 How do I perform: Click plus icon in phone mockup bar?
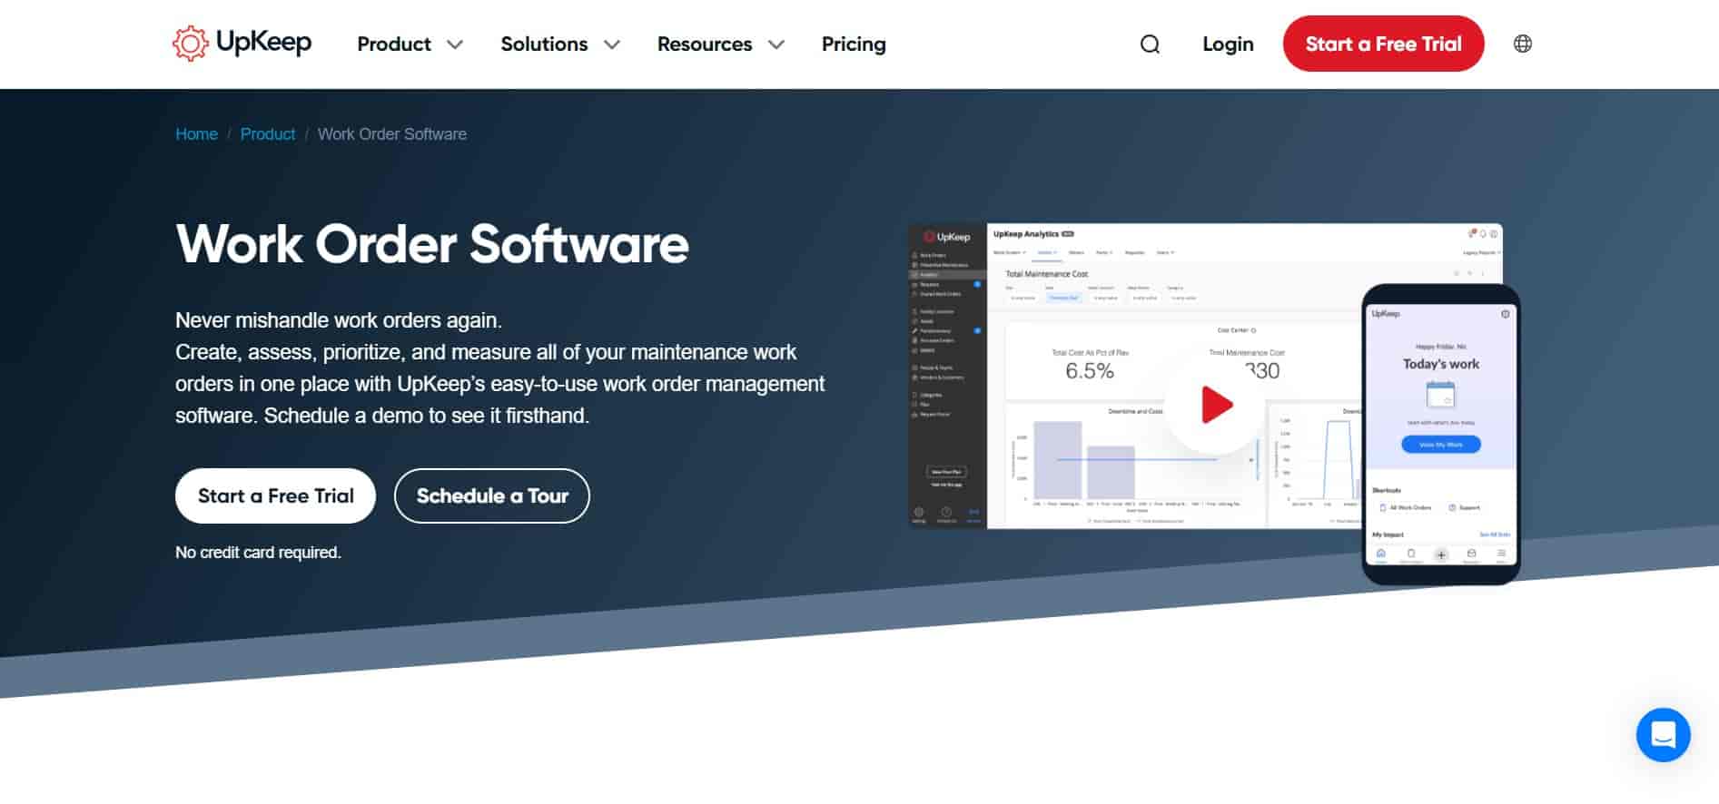point(1441,554)
